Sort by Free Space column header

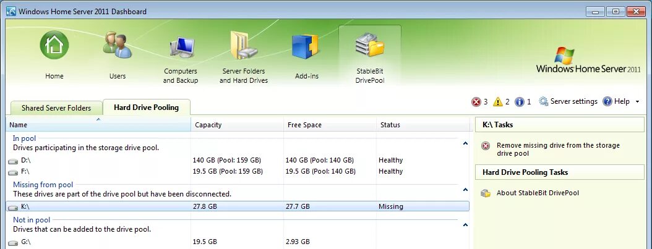330,125
